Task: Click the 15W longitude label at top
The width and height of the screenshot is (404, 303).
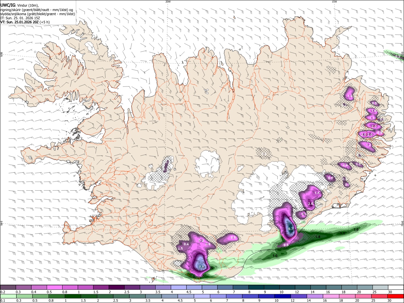Action: coord(334,2)
